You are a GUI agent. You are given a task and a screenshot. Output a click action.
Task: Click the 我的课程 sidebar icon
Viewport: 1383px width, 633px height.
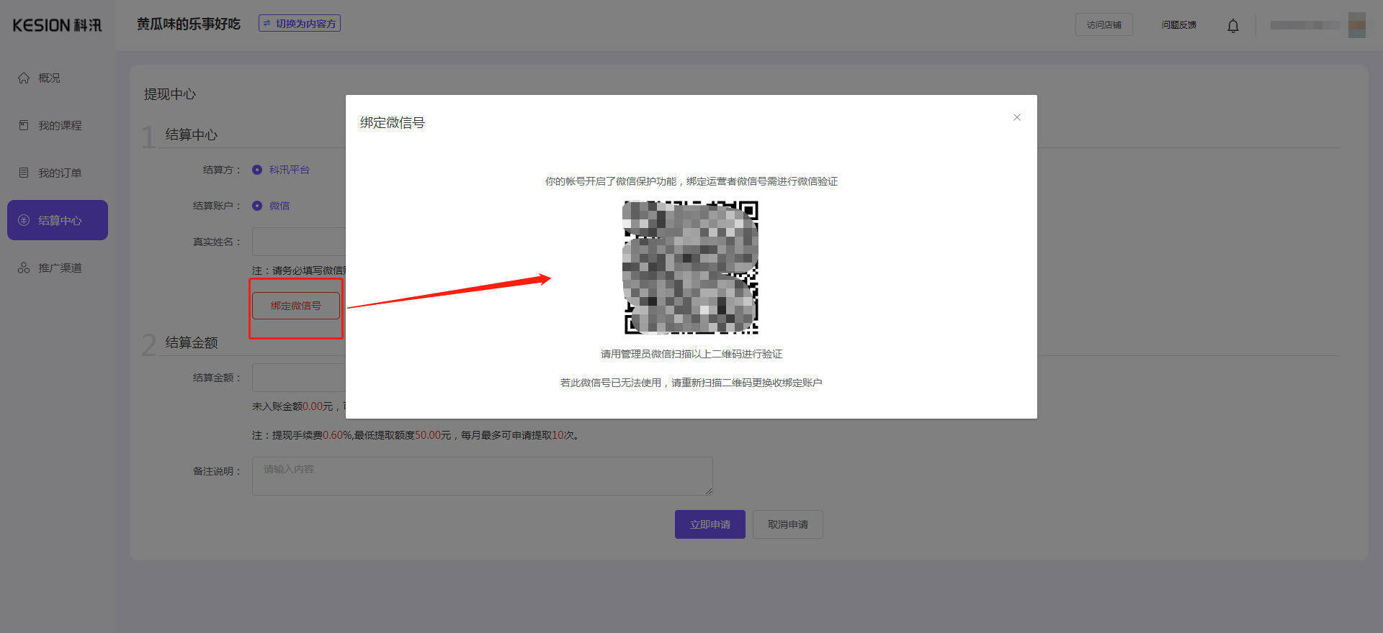(24, 125)
